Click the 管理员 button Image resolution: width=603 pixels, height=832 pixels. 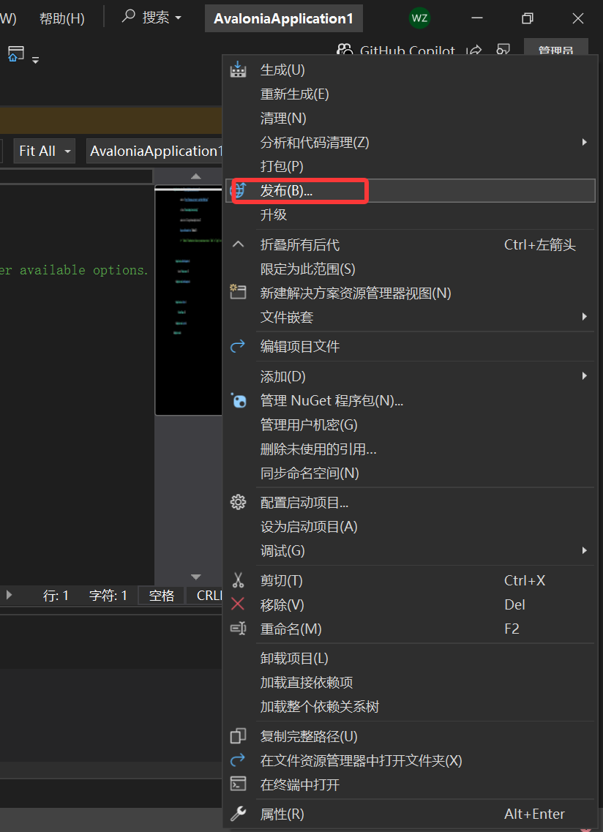(x=555, y=48)
